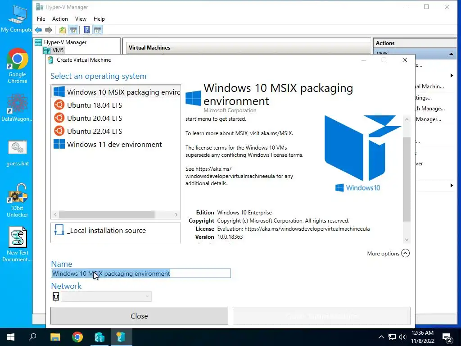Open the Windows Start menu

pyautogui.click(x=11, y=337)
